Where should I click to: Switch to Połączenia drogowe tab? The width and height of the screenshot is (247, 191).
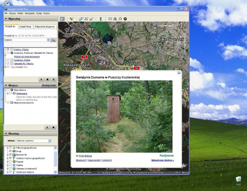45,27
